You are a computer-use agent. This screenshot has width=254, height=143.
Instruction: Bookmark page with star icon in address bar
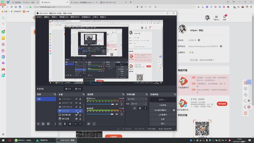click(x=142, y=7)
